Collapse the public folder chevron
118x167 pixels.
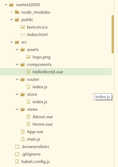coord(11,20)
